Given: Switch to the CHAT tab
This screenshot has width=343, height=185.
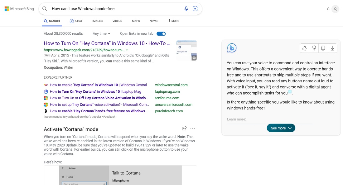Looking at the screenshot, I should point(76,21).
